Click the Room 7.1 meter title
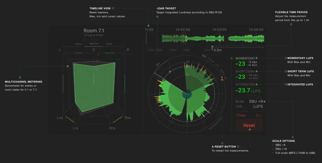This screenshot has width=322, height=163. pyautogui.click(x=94, y=31)
